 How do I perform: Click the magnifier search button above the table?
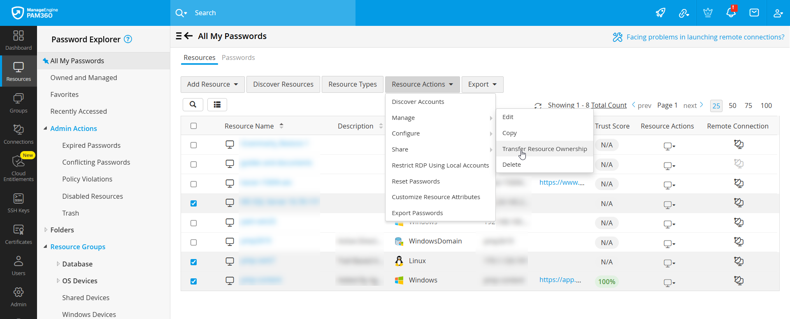193,105
